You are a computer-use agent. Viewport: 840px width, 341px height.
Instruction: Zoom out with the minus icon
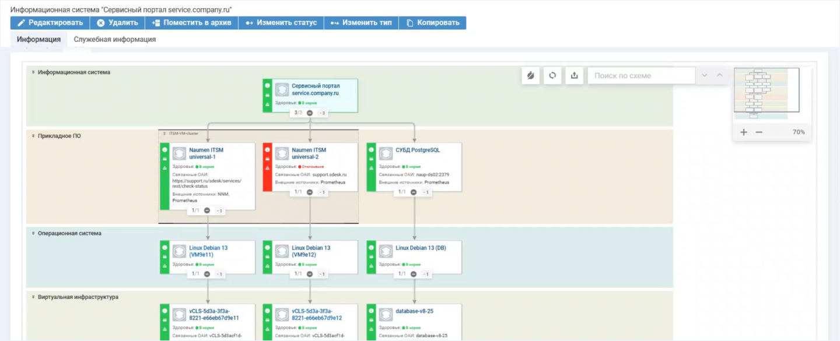click(759, 132)
